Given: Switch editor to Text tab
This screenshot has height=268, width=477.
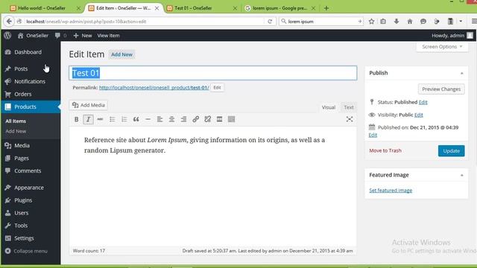Looking at the screenshot, I should [x=349, y=107].
